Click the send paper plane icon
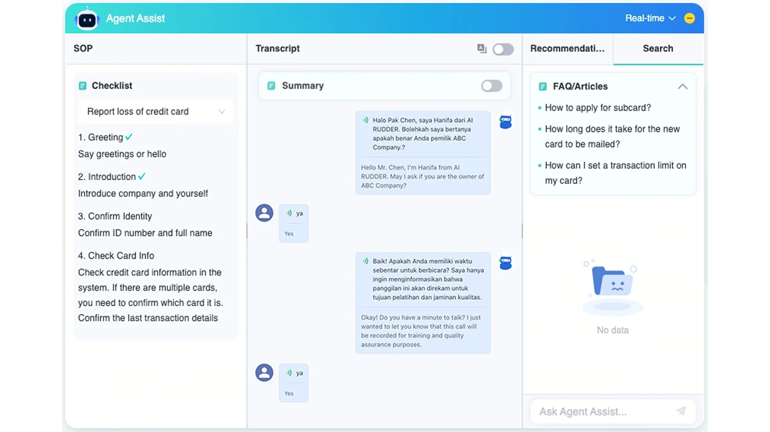The image size is (770, 432). click(681, 411)
